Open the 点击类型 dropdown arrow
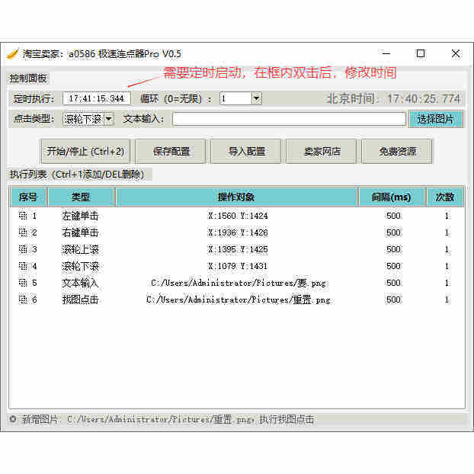Screen dimensions: 474x474 click(x=109, y=119)
